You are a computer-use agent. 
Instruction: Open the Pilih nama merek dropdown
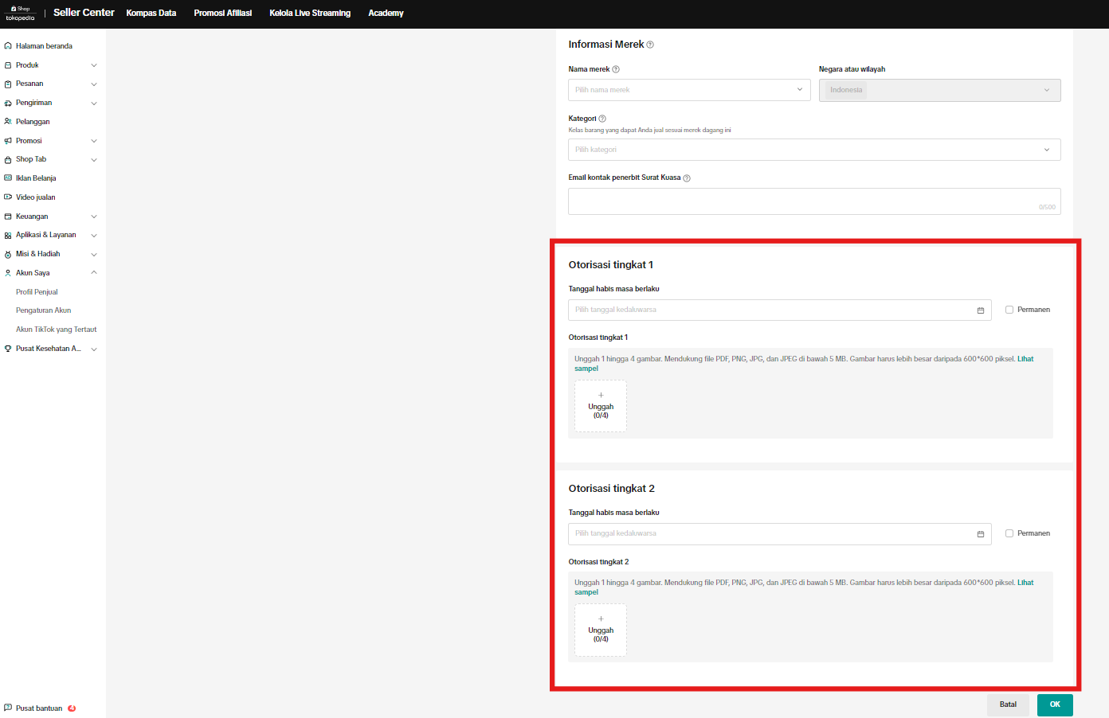tap(689, 90)
